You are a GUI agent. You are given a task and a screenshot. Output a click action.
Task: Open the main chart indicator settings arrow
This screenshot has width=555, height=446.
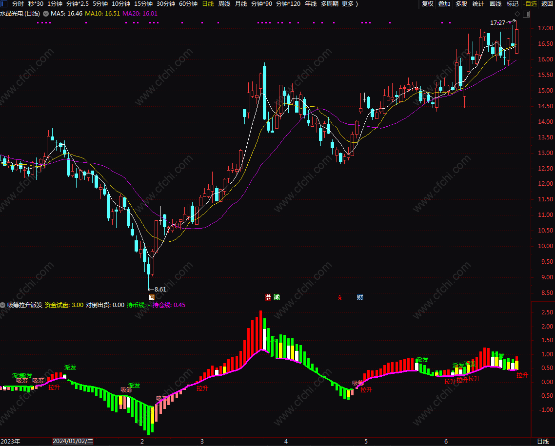[46, 14]
